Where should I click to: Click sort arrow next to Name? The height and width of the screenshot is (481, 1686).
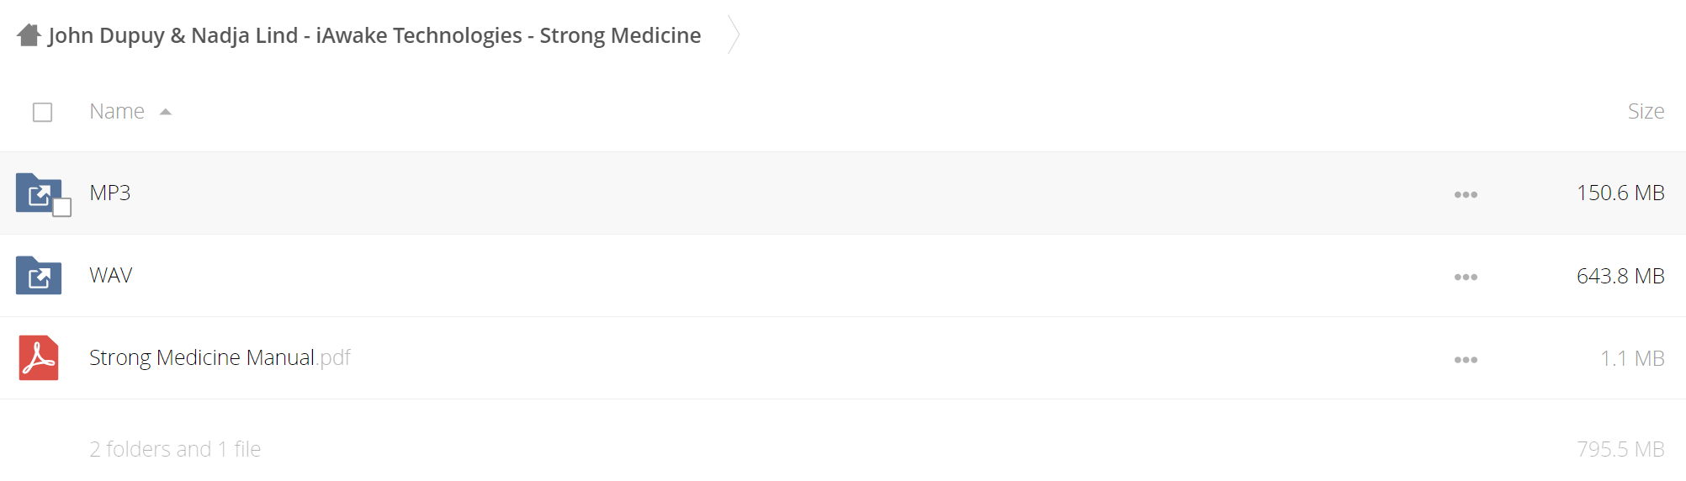point(166,112)
